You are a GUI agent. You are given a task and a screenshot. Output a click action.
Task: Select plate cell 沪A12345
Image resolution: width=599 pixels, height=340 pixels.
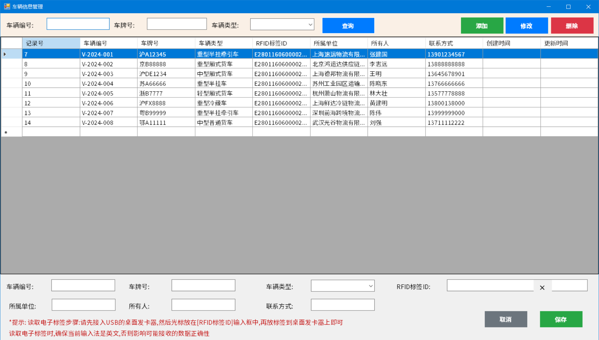click(166, 54)
